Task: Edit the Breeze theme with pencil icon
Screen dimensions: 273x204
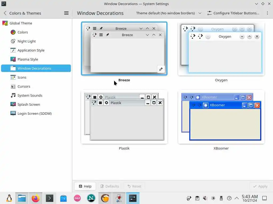Action: pyautogui.click(x=161, y=69)
